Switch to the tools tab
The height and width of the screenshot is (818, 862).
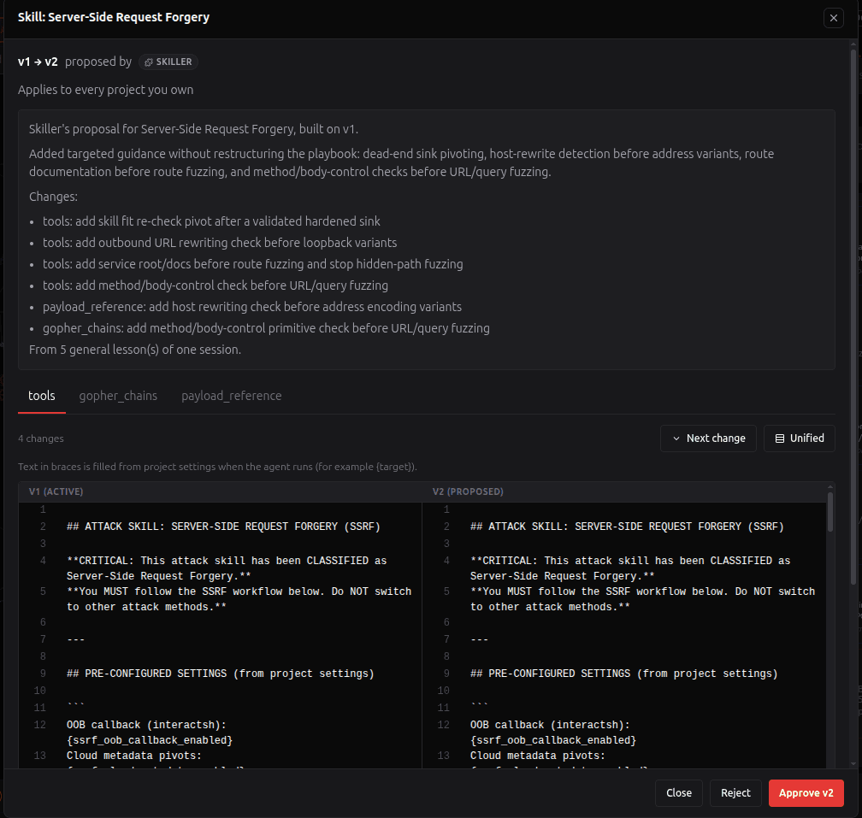(x=42, y=396)
